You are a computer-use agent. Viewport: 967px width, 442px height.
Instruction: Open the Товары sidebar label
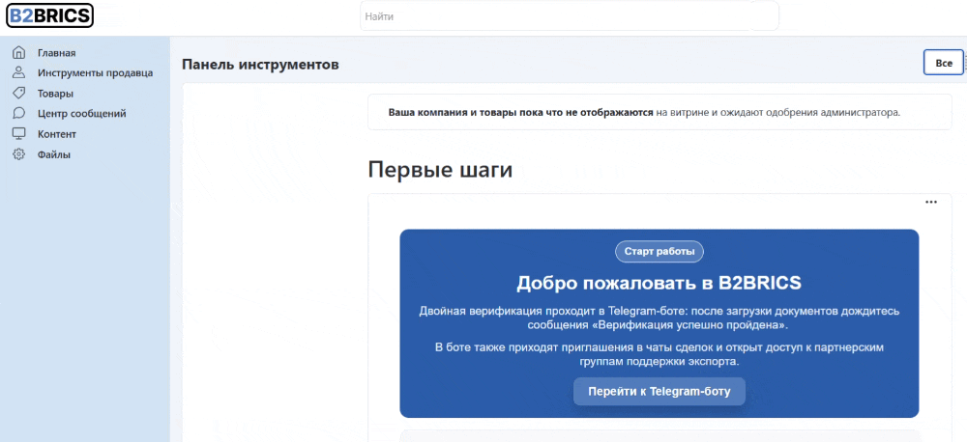pos(55,94)
